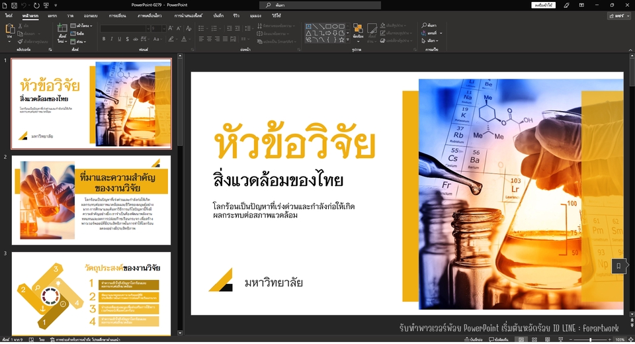
Task: Toggle Align Right paragraph alignment
Action: pyautogui.click(x=217, y=39)
